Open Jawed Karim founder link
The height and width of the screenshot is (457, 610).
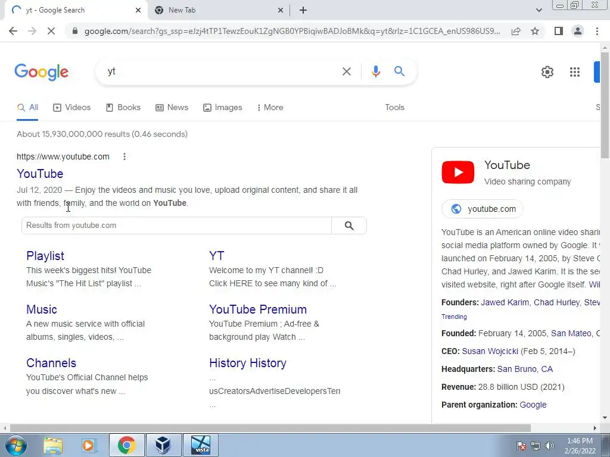pyautogui.click(x=505, y=303)
